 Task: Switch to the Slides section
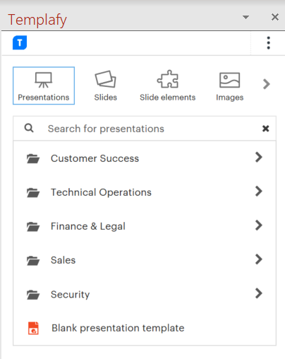click(x=105, y=86)
